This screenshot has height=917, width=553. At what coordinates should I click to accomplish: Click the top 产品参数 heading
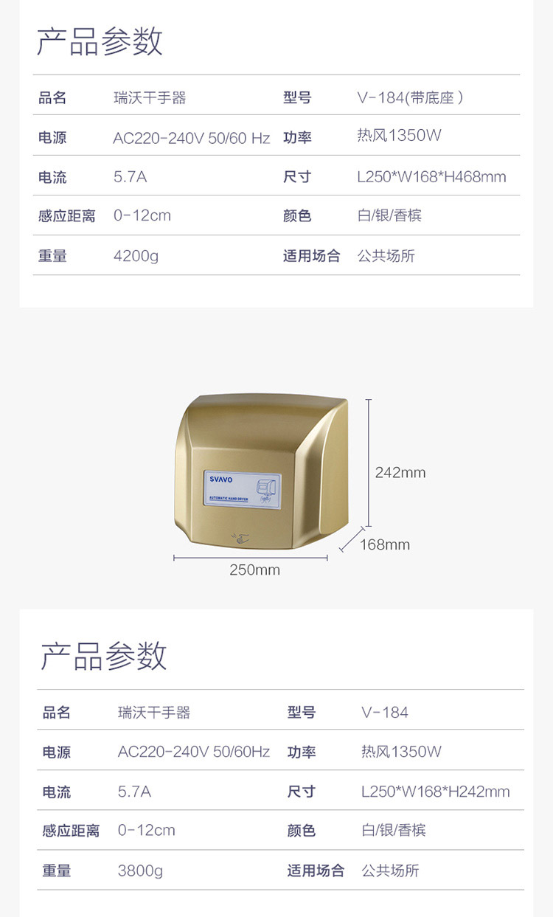point(100,41)
